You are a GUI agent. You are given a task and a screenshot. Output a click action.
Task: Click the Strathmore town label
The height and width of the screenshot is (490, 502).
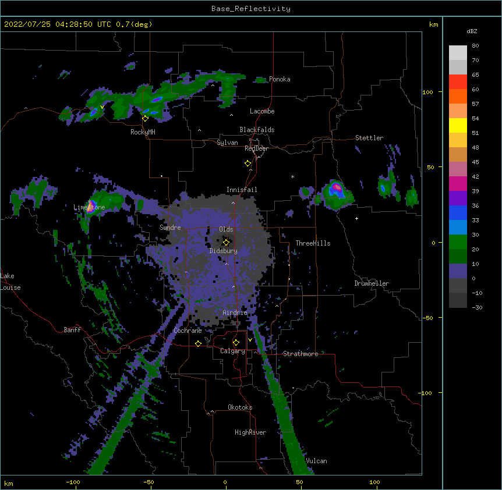click(x=301, y=354)
